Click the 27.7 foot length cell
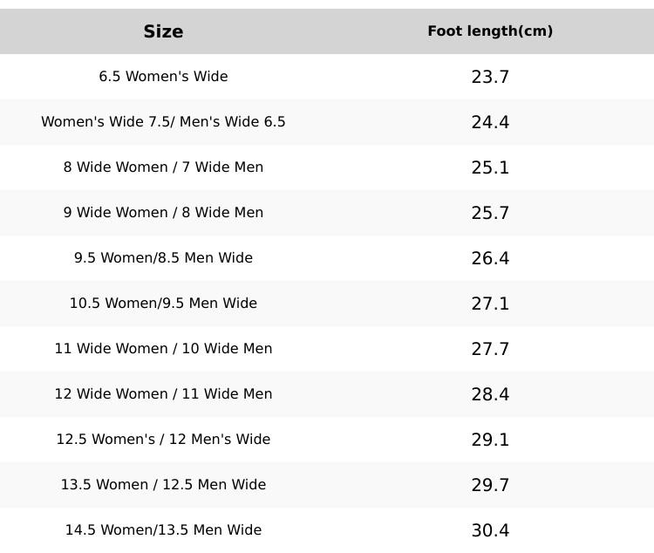Image resolution: width=654 pixels, height=553 pixels. pyautogui.click(x=490, y=349)
